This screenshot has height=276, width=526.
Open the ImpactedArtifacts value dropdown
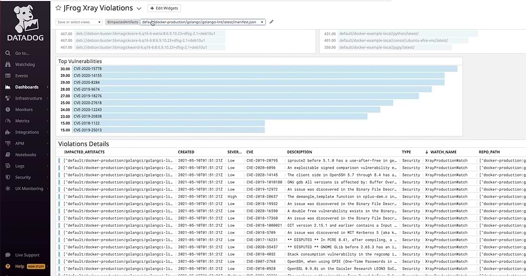[x=202, y=22]
